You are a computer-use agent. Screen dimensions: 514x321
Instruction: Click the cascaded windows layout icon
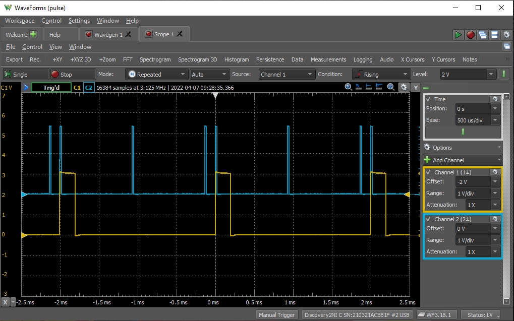(483, 35)
